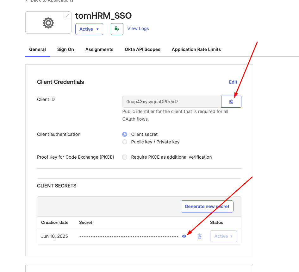The image size is (299, 272).
Task: Open View Logs link
Action: click(138, 28)
